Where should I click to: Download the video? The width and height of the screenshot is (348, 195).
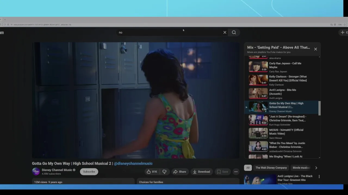click(201, 172)
